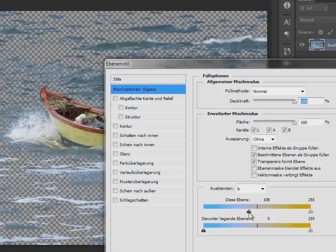Click the Deckkraft slider handle

pyautogui.click(x=295, y=102)
